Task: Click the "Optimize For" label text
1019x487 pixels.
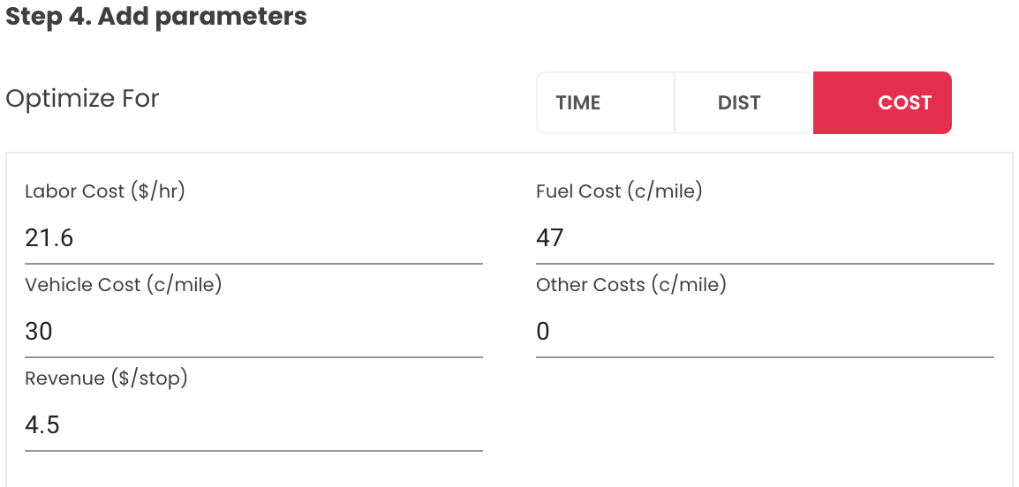Action: (82, 98)
